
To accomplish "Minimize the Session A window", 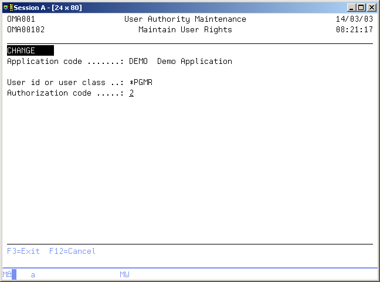I will coord(352,7).
